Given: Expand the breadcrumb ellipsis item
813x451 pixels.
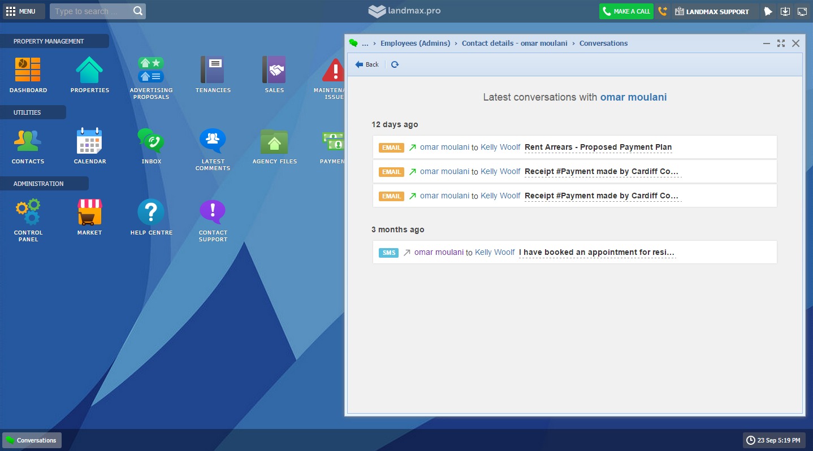Looking at the screenshot, I should [365, 44].
